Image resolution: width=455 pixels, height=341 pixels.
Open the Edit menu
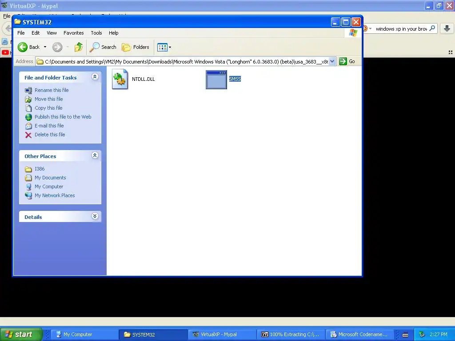click(x=36, y=33)
